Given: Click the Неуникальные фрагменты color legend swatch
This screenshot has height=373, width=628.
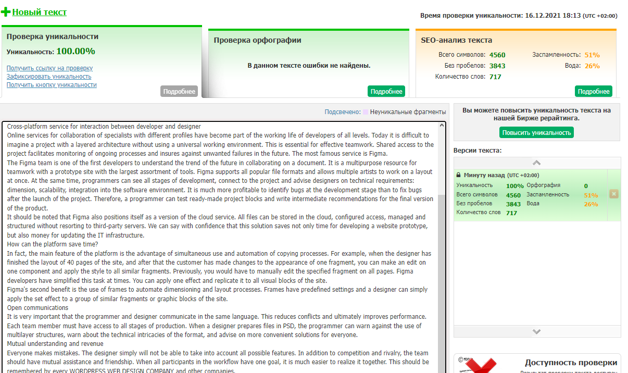Looking at the screenshot, I should (x=366, y=112).
